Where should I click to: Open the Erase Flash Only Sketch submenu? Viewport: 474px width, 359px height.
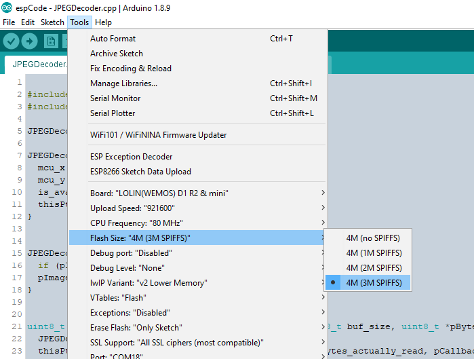point(198,328)
